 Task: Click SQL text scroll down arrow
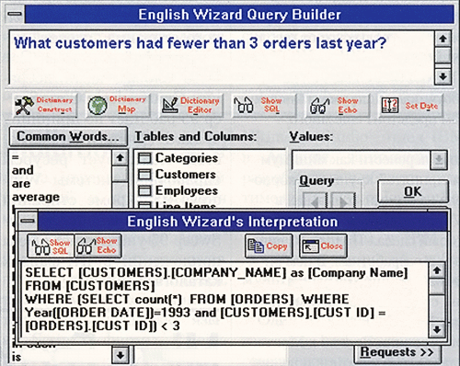click(437, 329)
